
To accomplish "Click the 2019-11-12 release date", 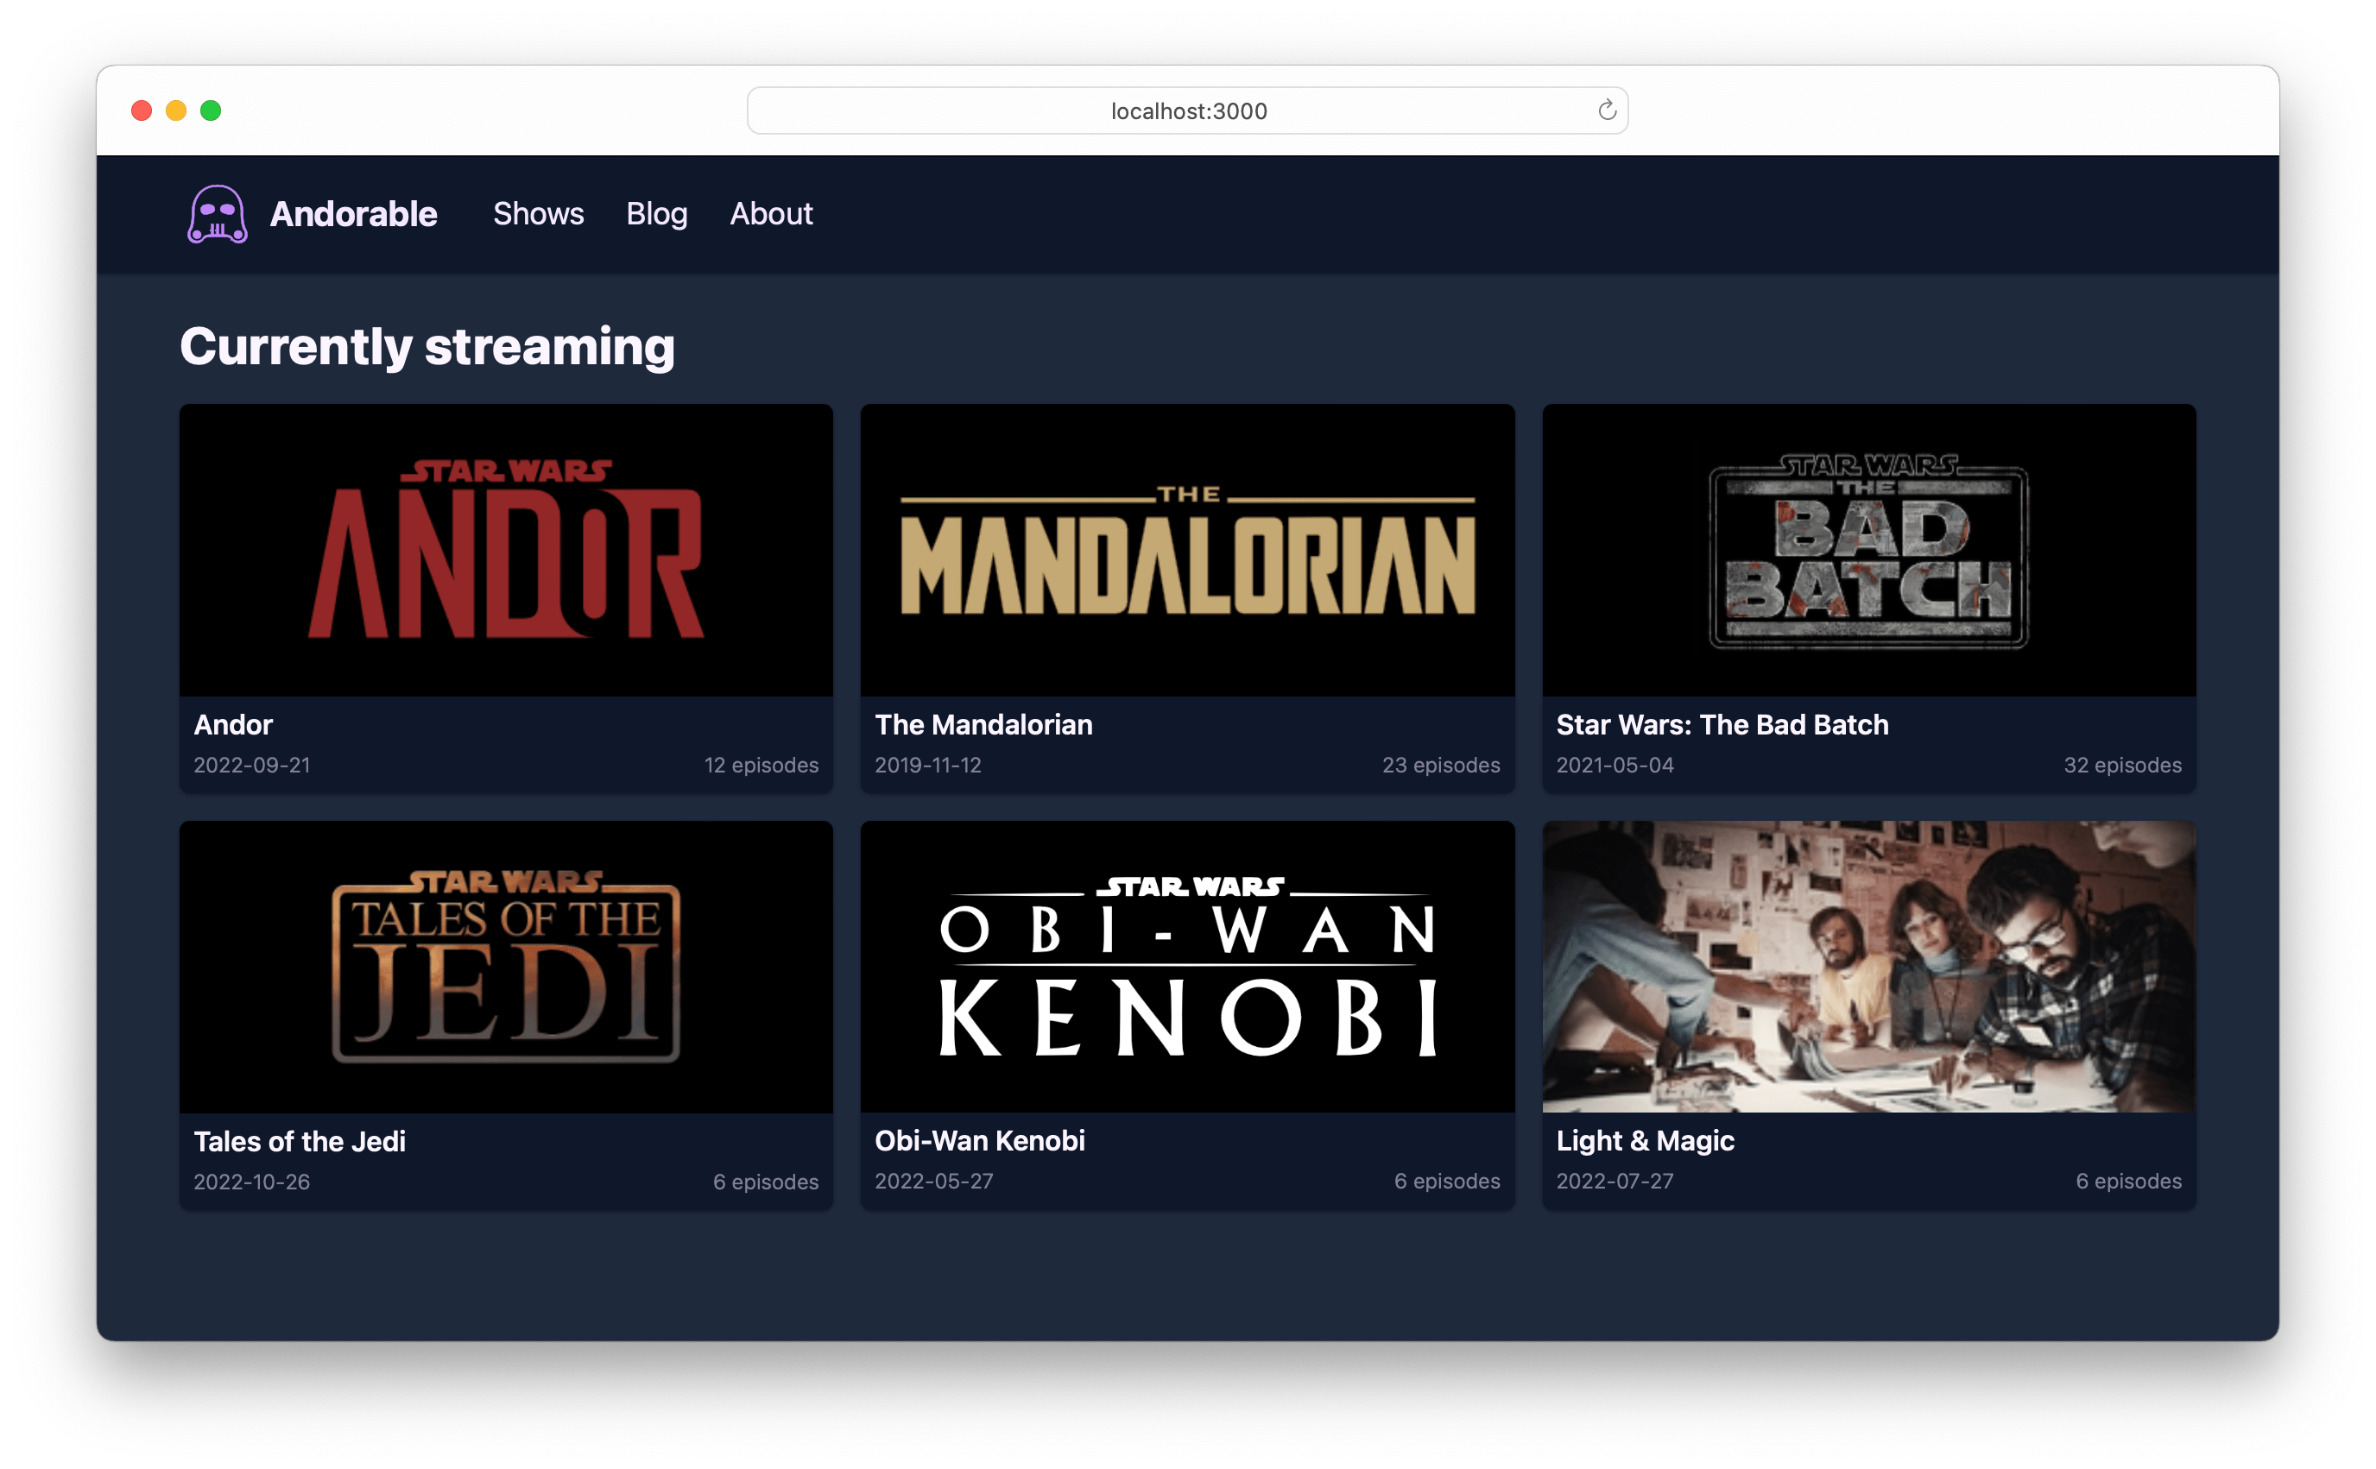I will tap(928, 766).
